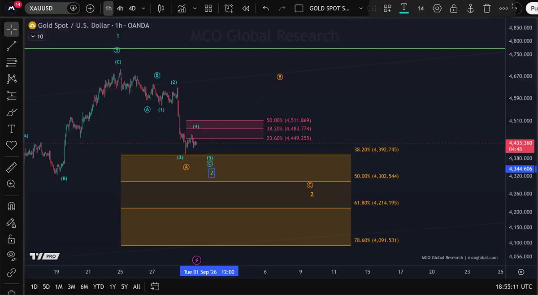Select the ruler measure tool
This screenshot has width=538, height=295.
pyautogui.click(x=11, y=168)
